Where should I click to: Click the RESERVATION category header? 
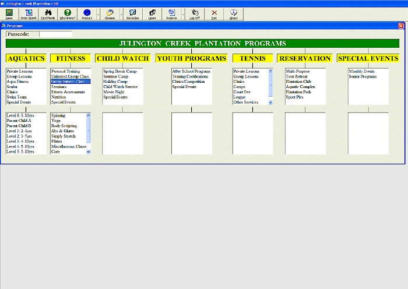click(x=305, y=58)
